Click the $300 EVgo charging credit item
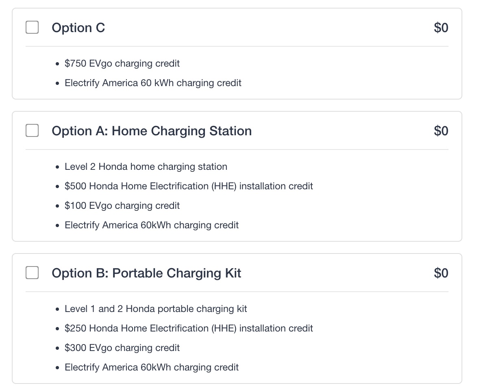This screenshot has height=390, width=479. coord(122,348)
